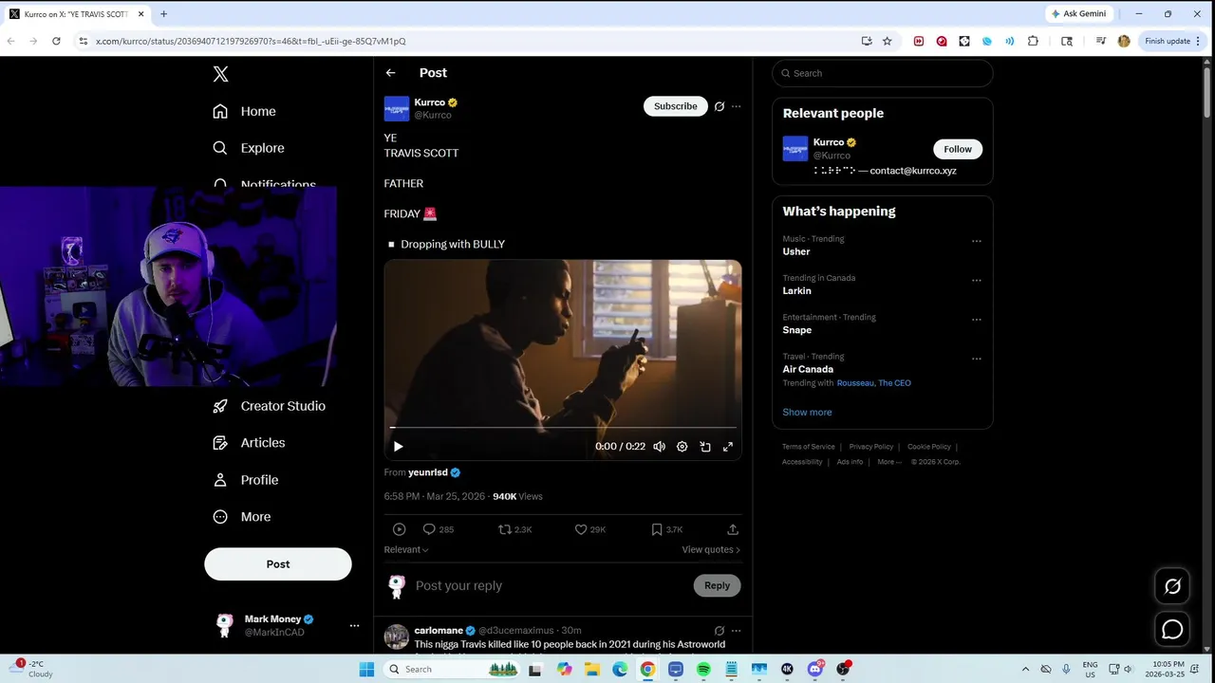Click Grok icon next to Subscribe button

pyautogui.click(x=720, y=106)
